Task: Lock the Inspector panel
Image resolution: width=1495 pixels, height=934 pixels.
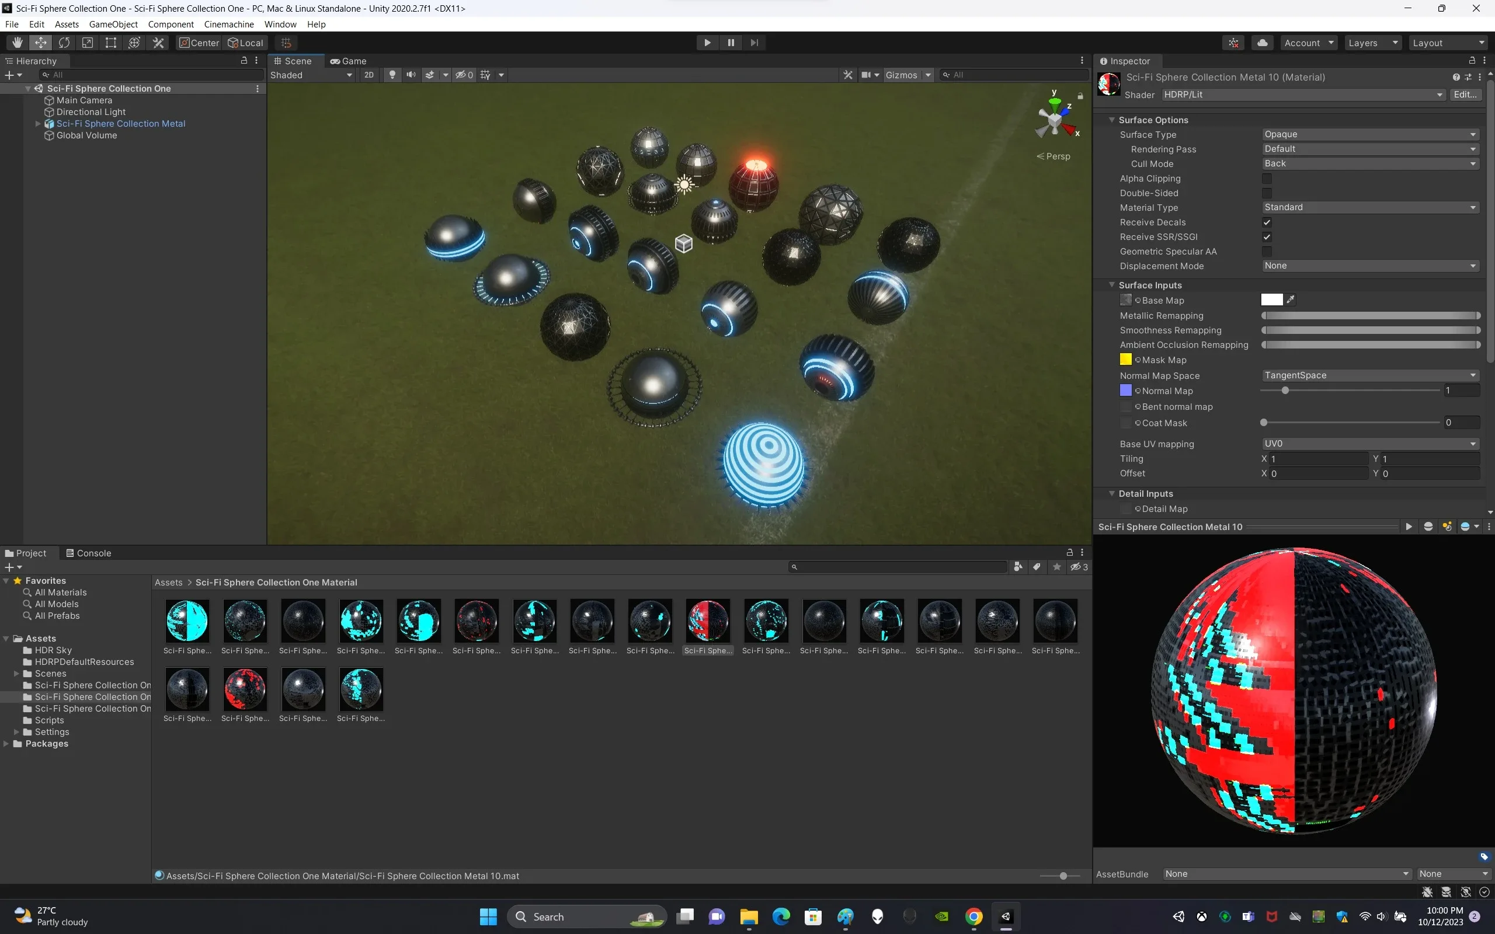Action: pyautogui.click(x=1472, y=61)
